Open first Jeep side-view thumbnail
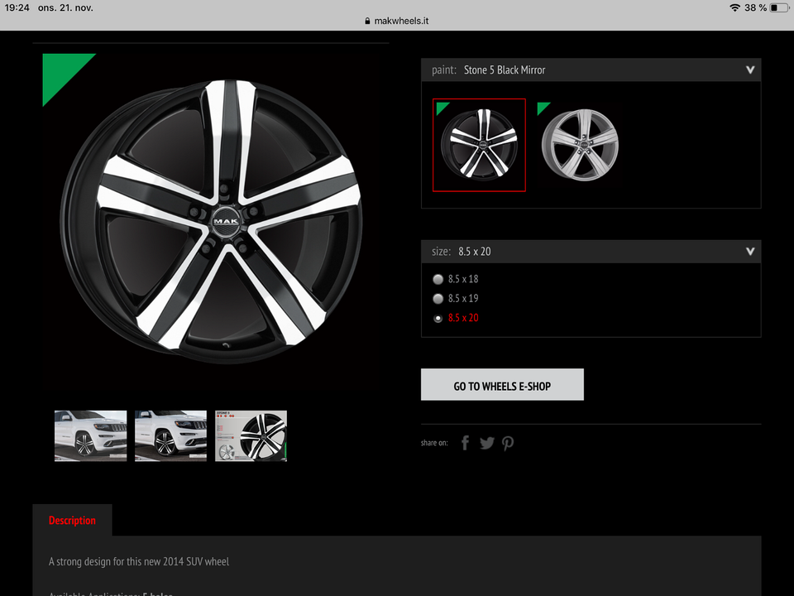This screenshot has width=794, height=596. [x=91, y=436]
